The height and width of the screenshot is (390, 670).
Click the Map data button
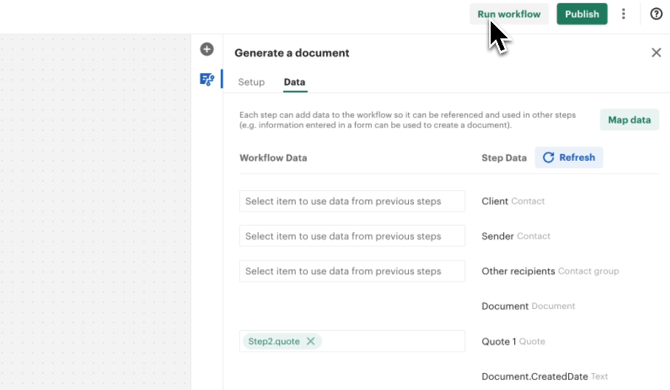tap(629, 120)
